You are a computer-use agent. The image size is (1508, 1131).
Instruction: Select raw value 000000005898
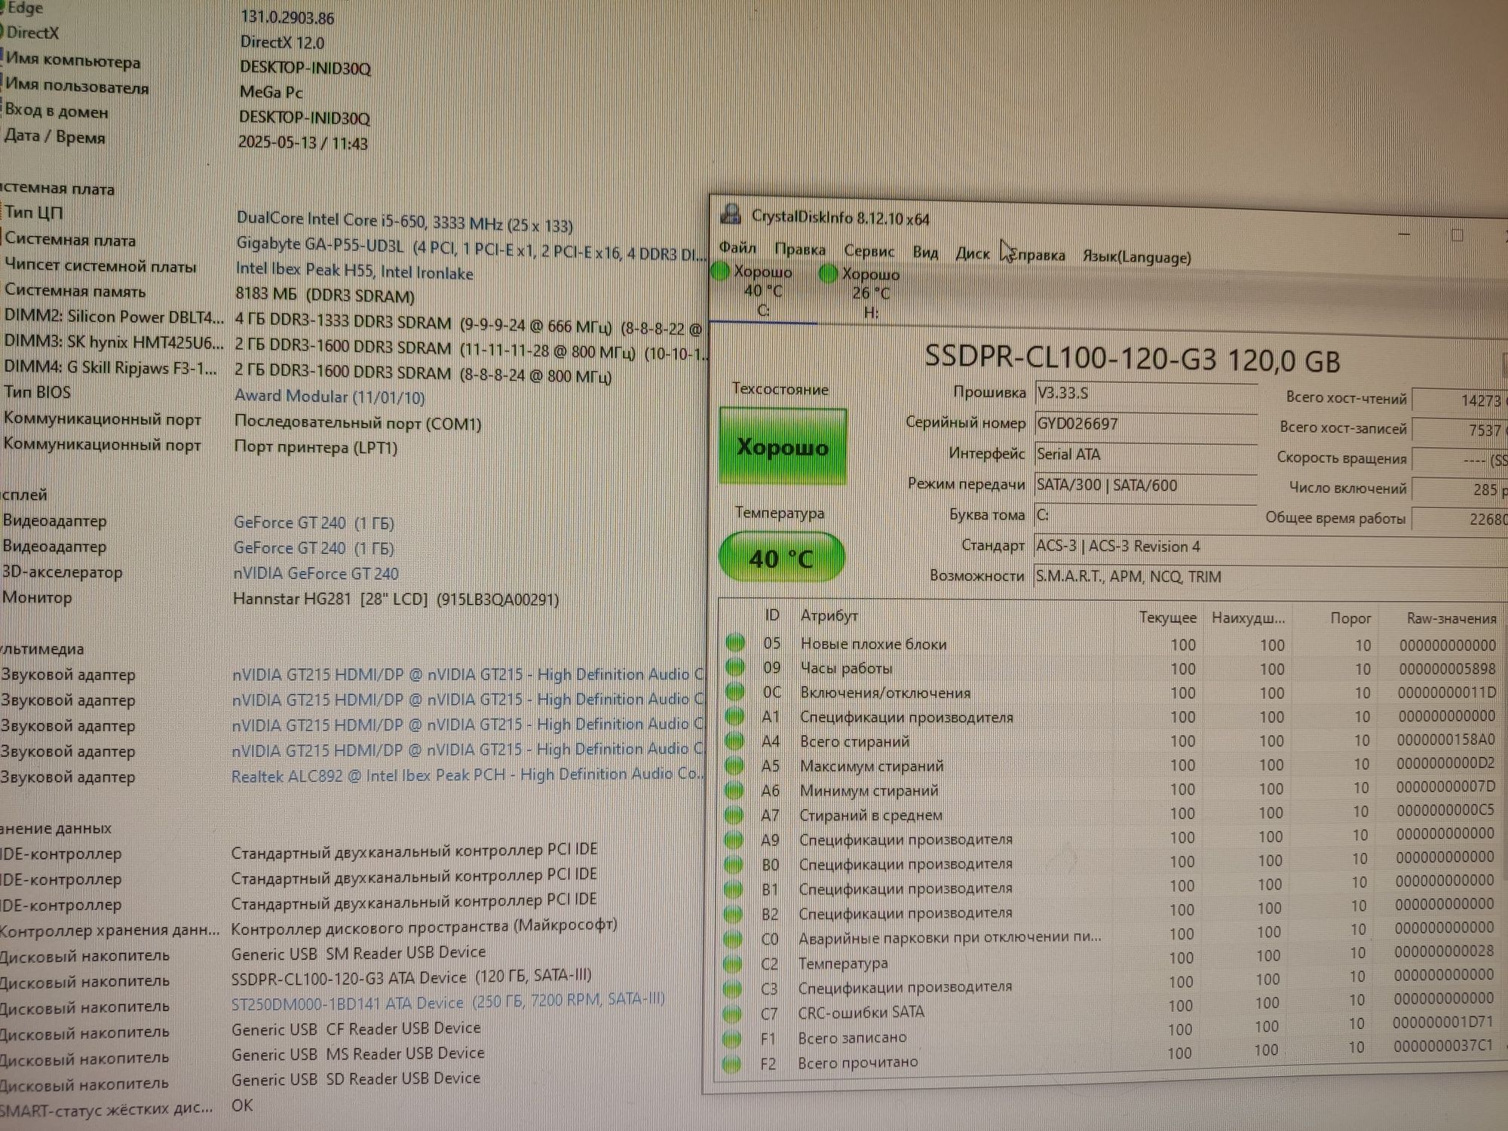pos(1447,669)
